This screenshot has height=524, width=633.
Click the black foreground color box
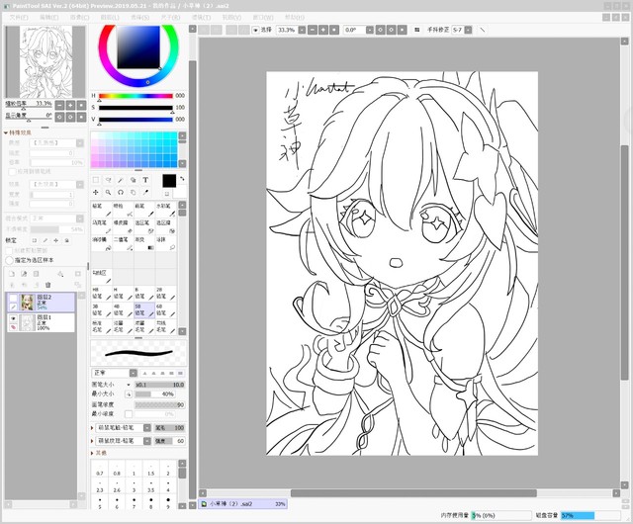[x=169, y=181]
